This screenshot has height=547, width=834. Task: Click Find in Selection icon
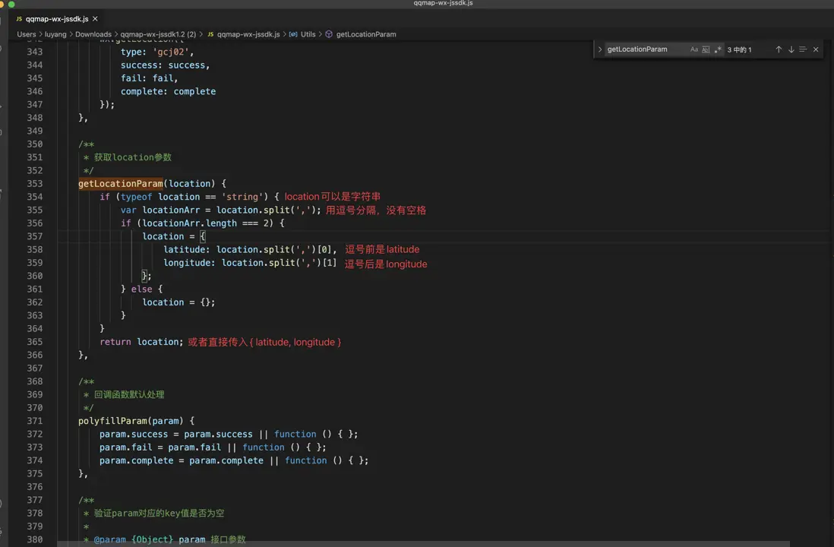803,49
